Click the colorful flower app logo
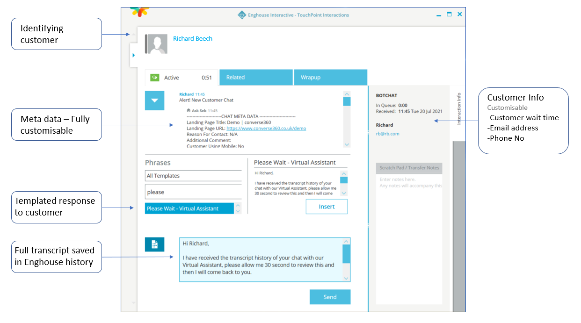Viewport: 581px width, 323px height. (139, 11)
